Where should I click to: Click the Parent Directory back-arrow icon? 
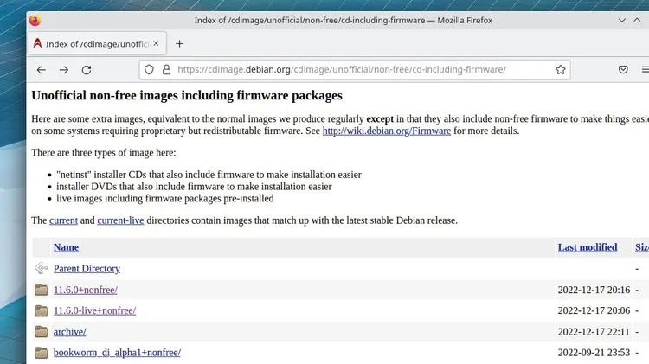[41, 268]
